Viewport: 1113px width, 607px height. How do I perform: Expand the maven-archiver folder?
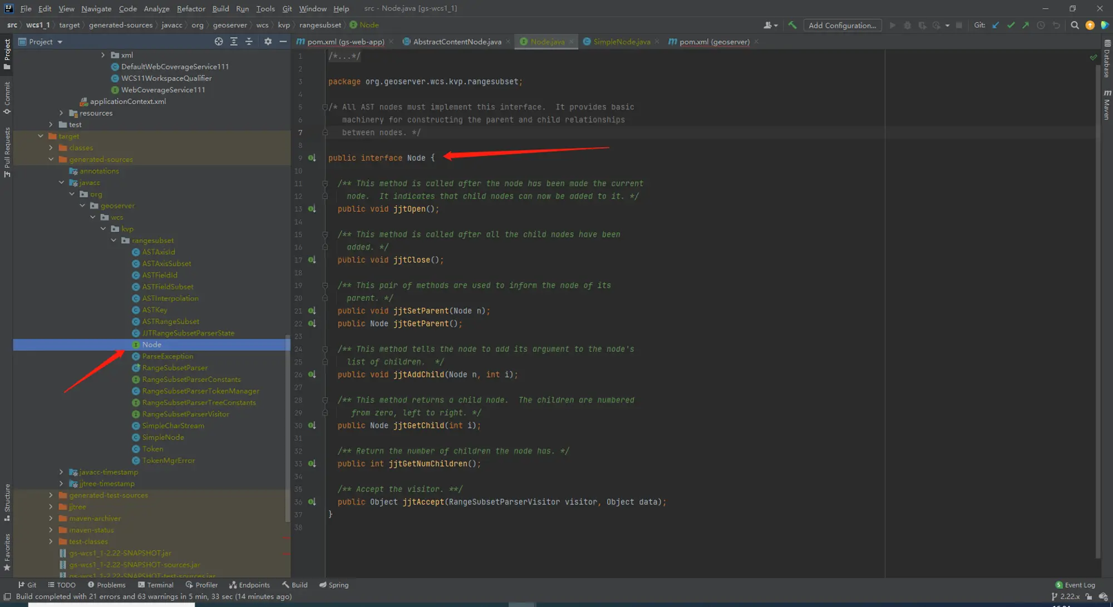51,519
